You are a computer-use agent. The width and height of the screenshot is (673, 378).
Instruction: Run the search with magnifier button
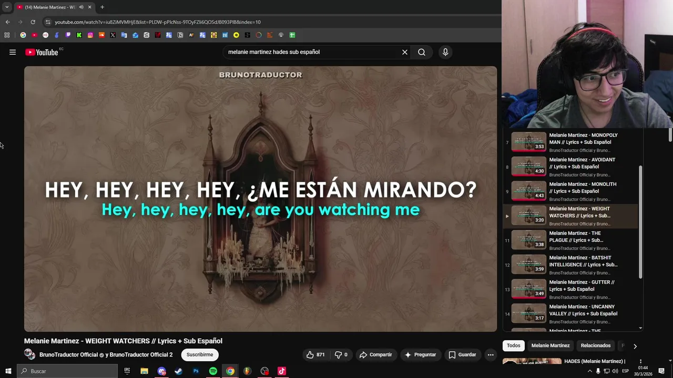(x=422, y=52)
